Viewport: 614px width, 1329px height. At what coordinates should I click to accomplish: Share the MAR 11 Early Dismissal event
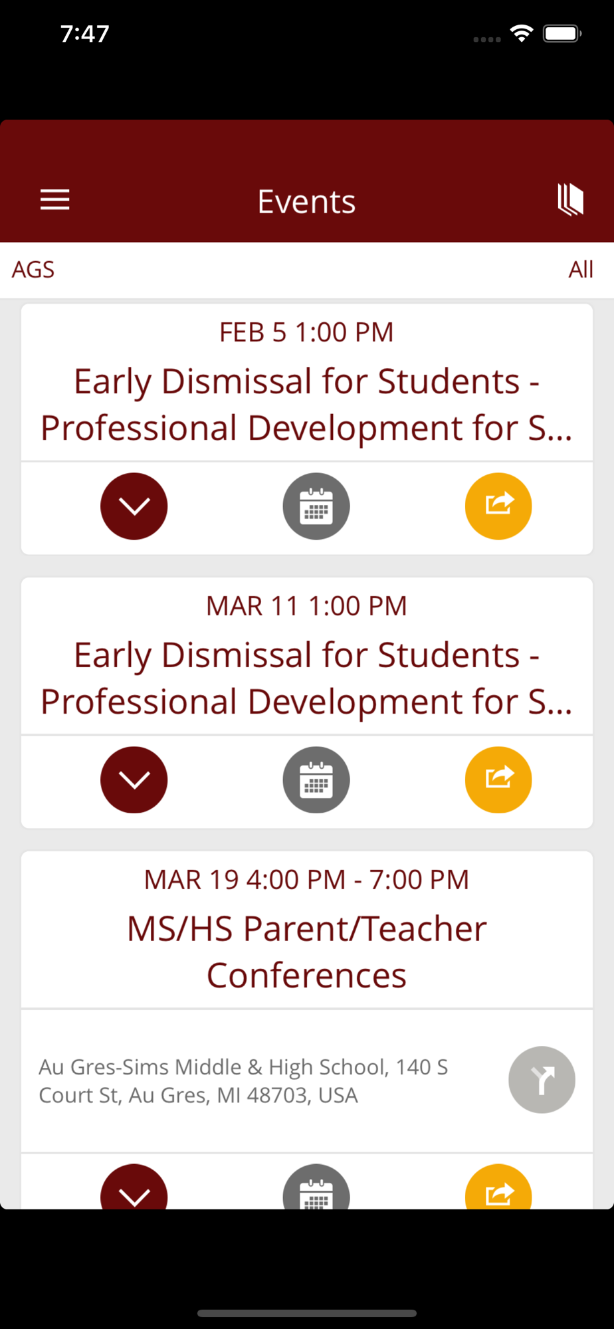(x=498, y=780)
